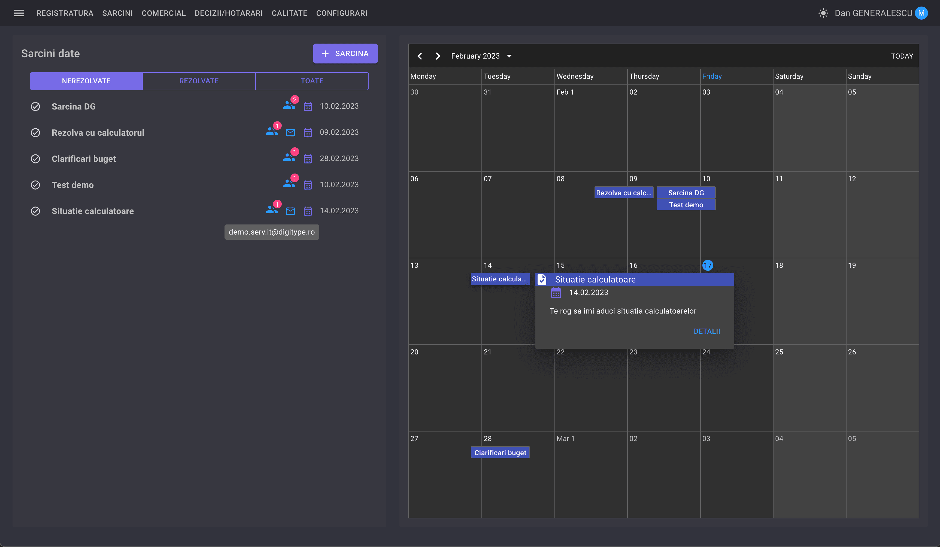Open DETALII link in the popup
Viewport: 940px width, 547px height.
click(x=707, y=331)
